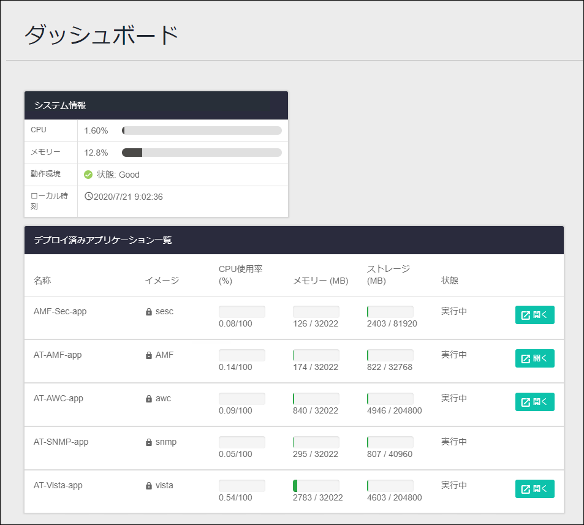584x525 pixels.
Task: Click the 名称 column header
Action: pos(42,281)
